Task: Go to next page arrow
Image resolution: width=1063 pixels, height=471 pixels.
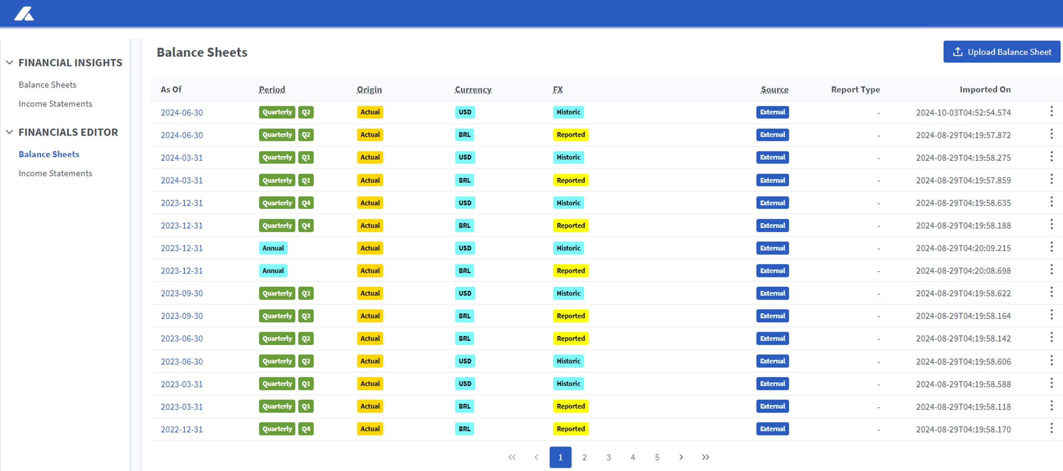Action: tap(681, 457)
